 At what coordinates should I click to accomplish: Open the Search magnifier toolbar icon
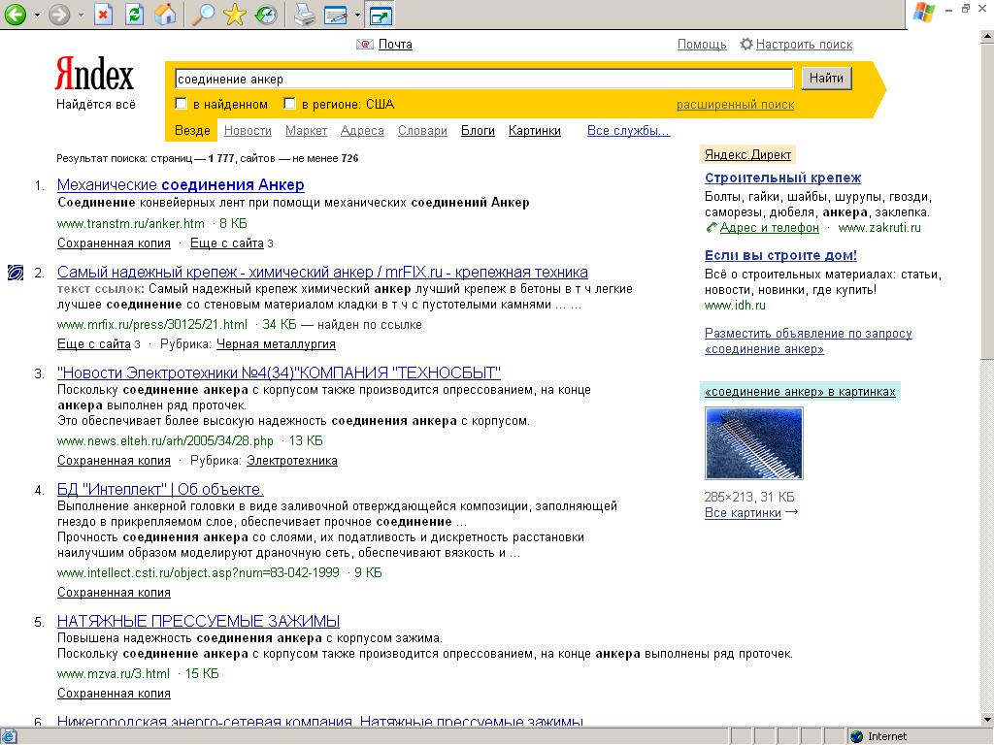[x=203, y=15]
